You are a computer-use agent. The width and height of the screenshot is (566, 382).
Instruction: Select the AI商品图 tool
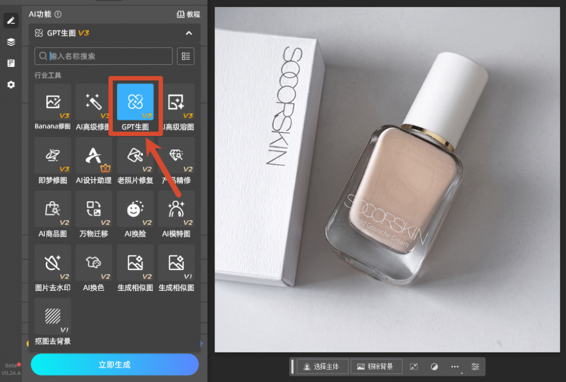(x=53, y=214)
